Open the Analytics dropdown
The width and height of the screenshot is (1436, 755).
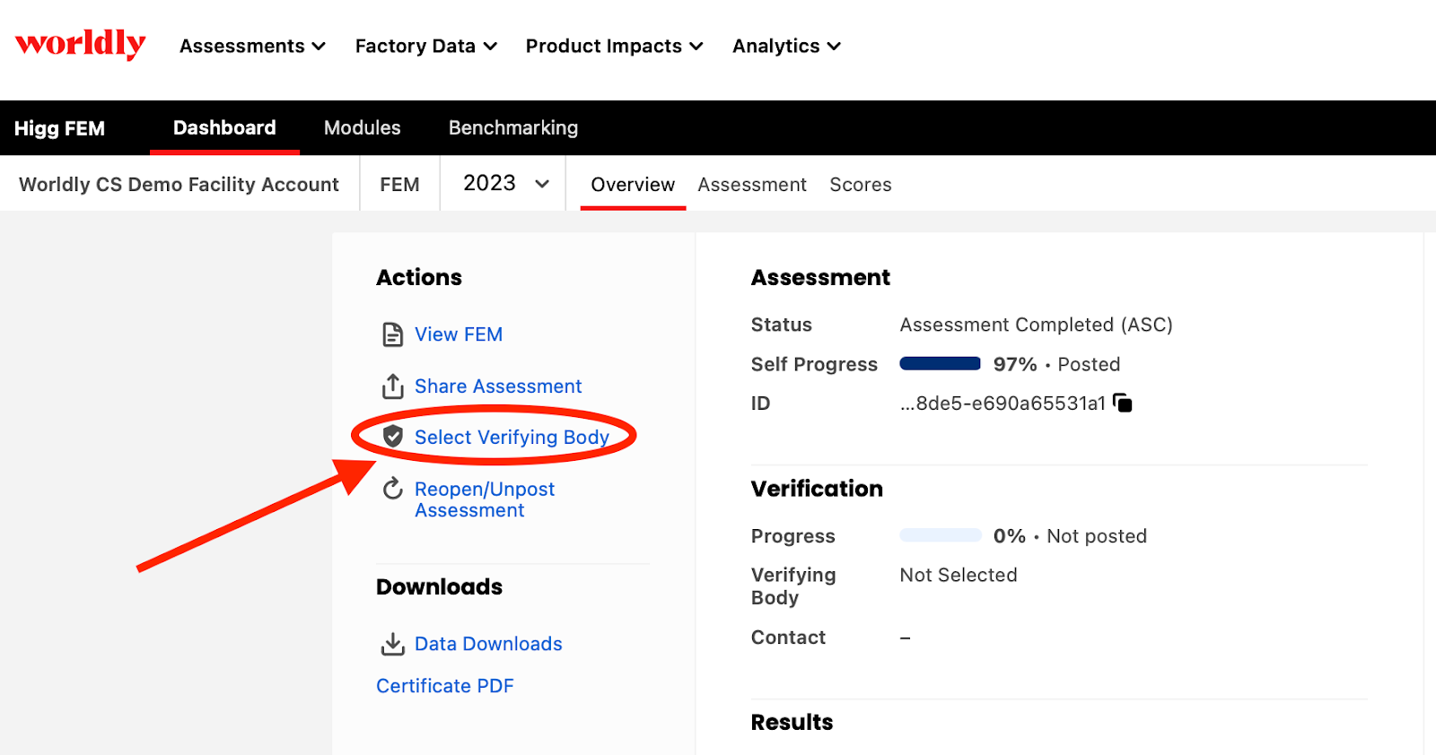pyautogui.click(x=787, y=46)
